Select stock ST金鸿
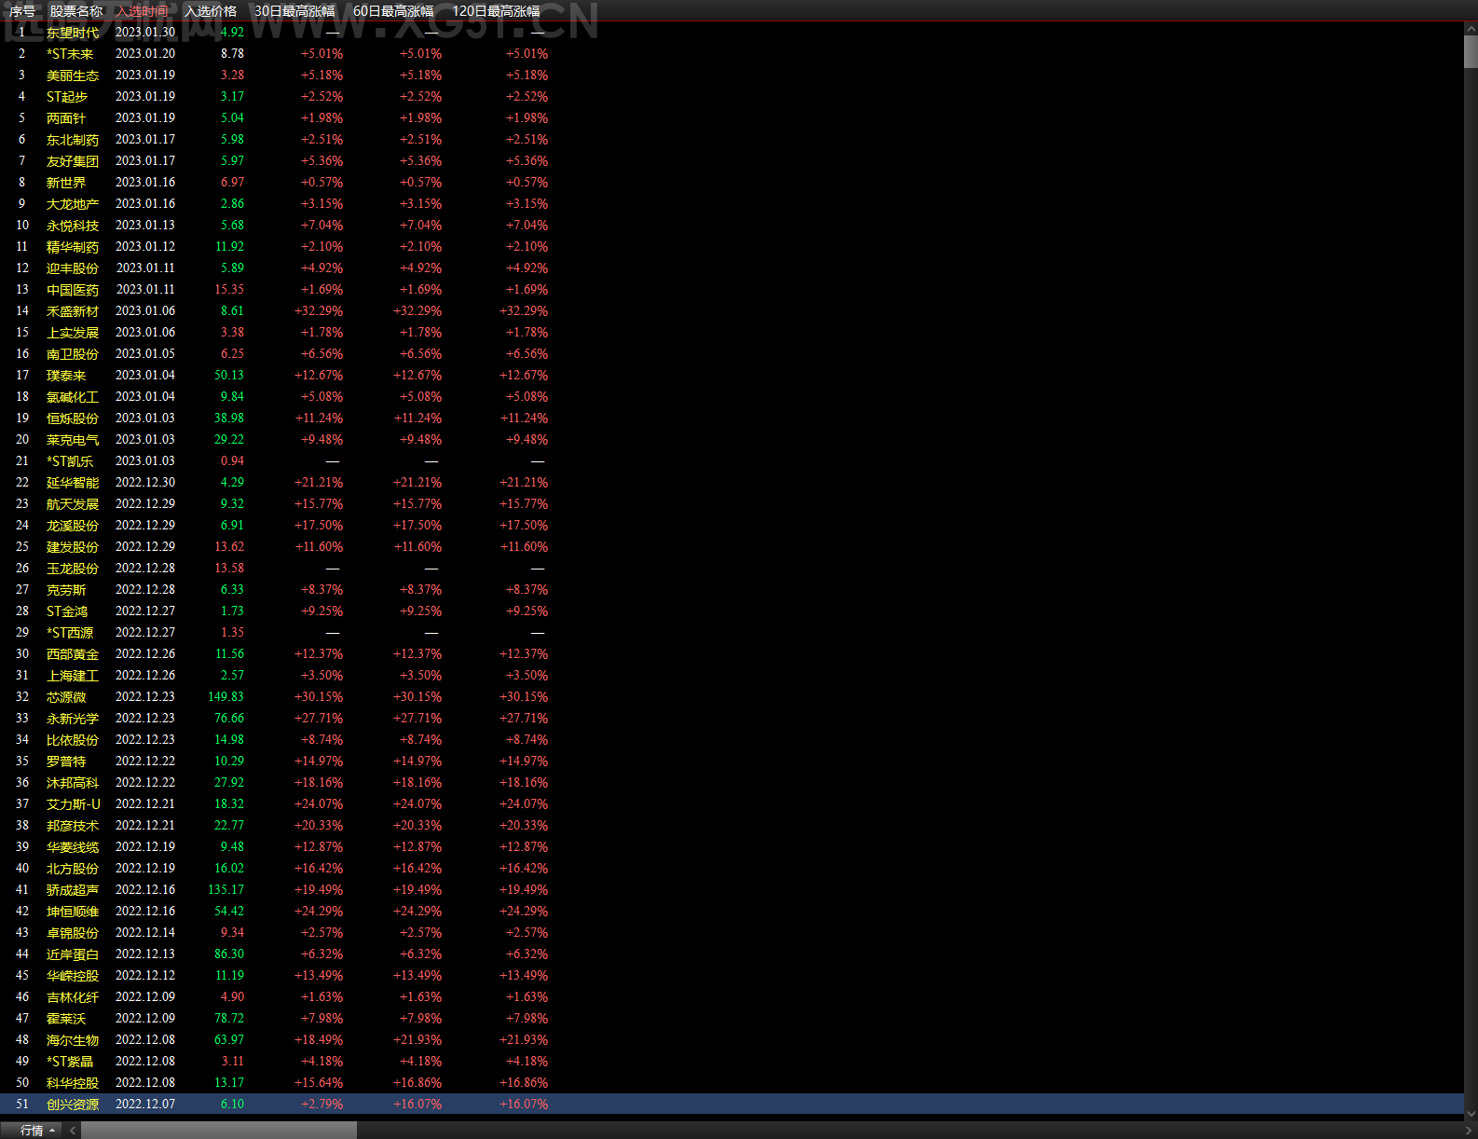 click(67, 611)
